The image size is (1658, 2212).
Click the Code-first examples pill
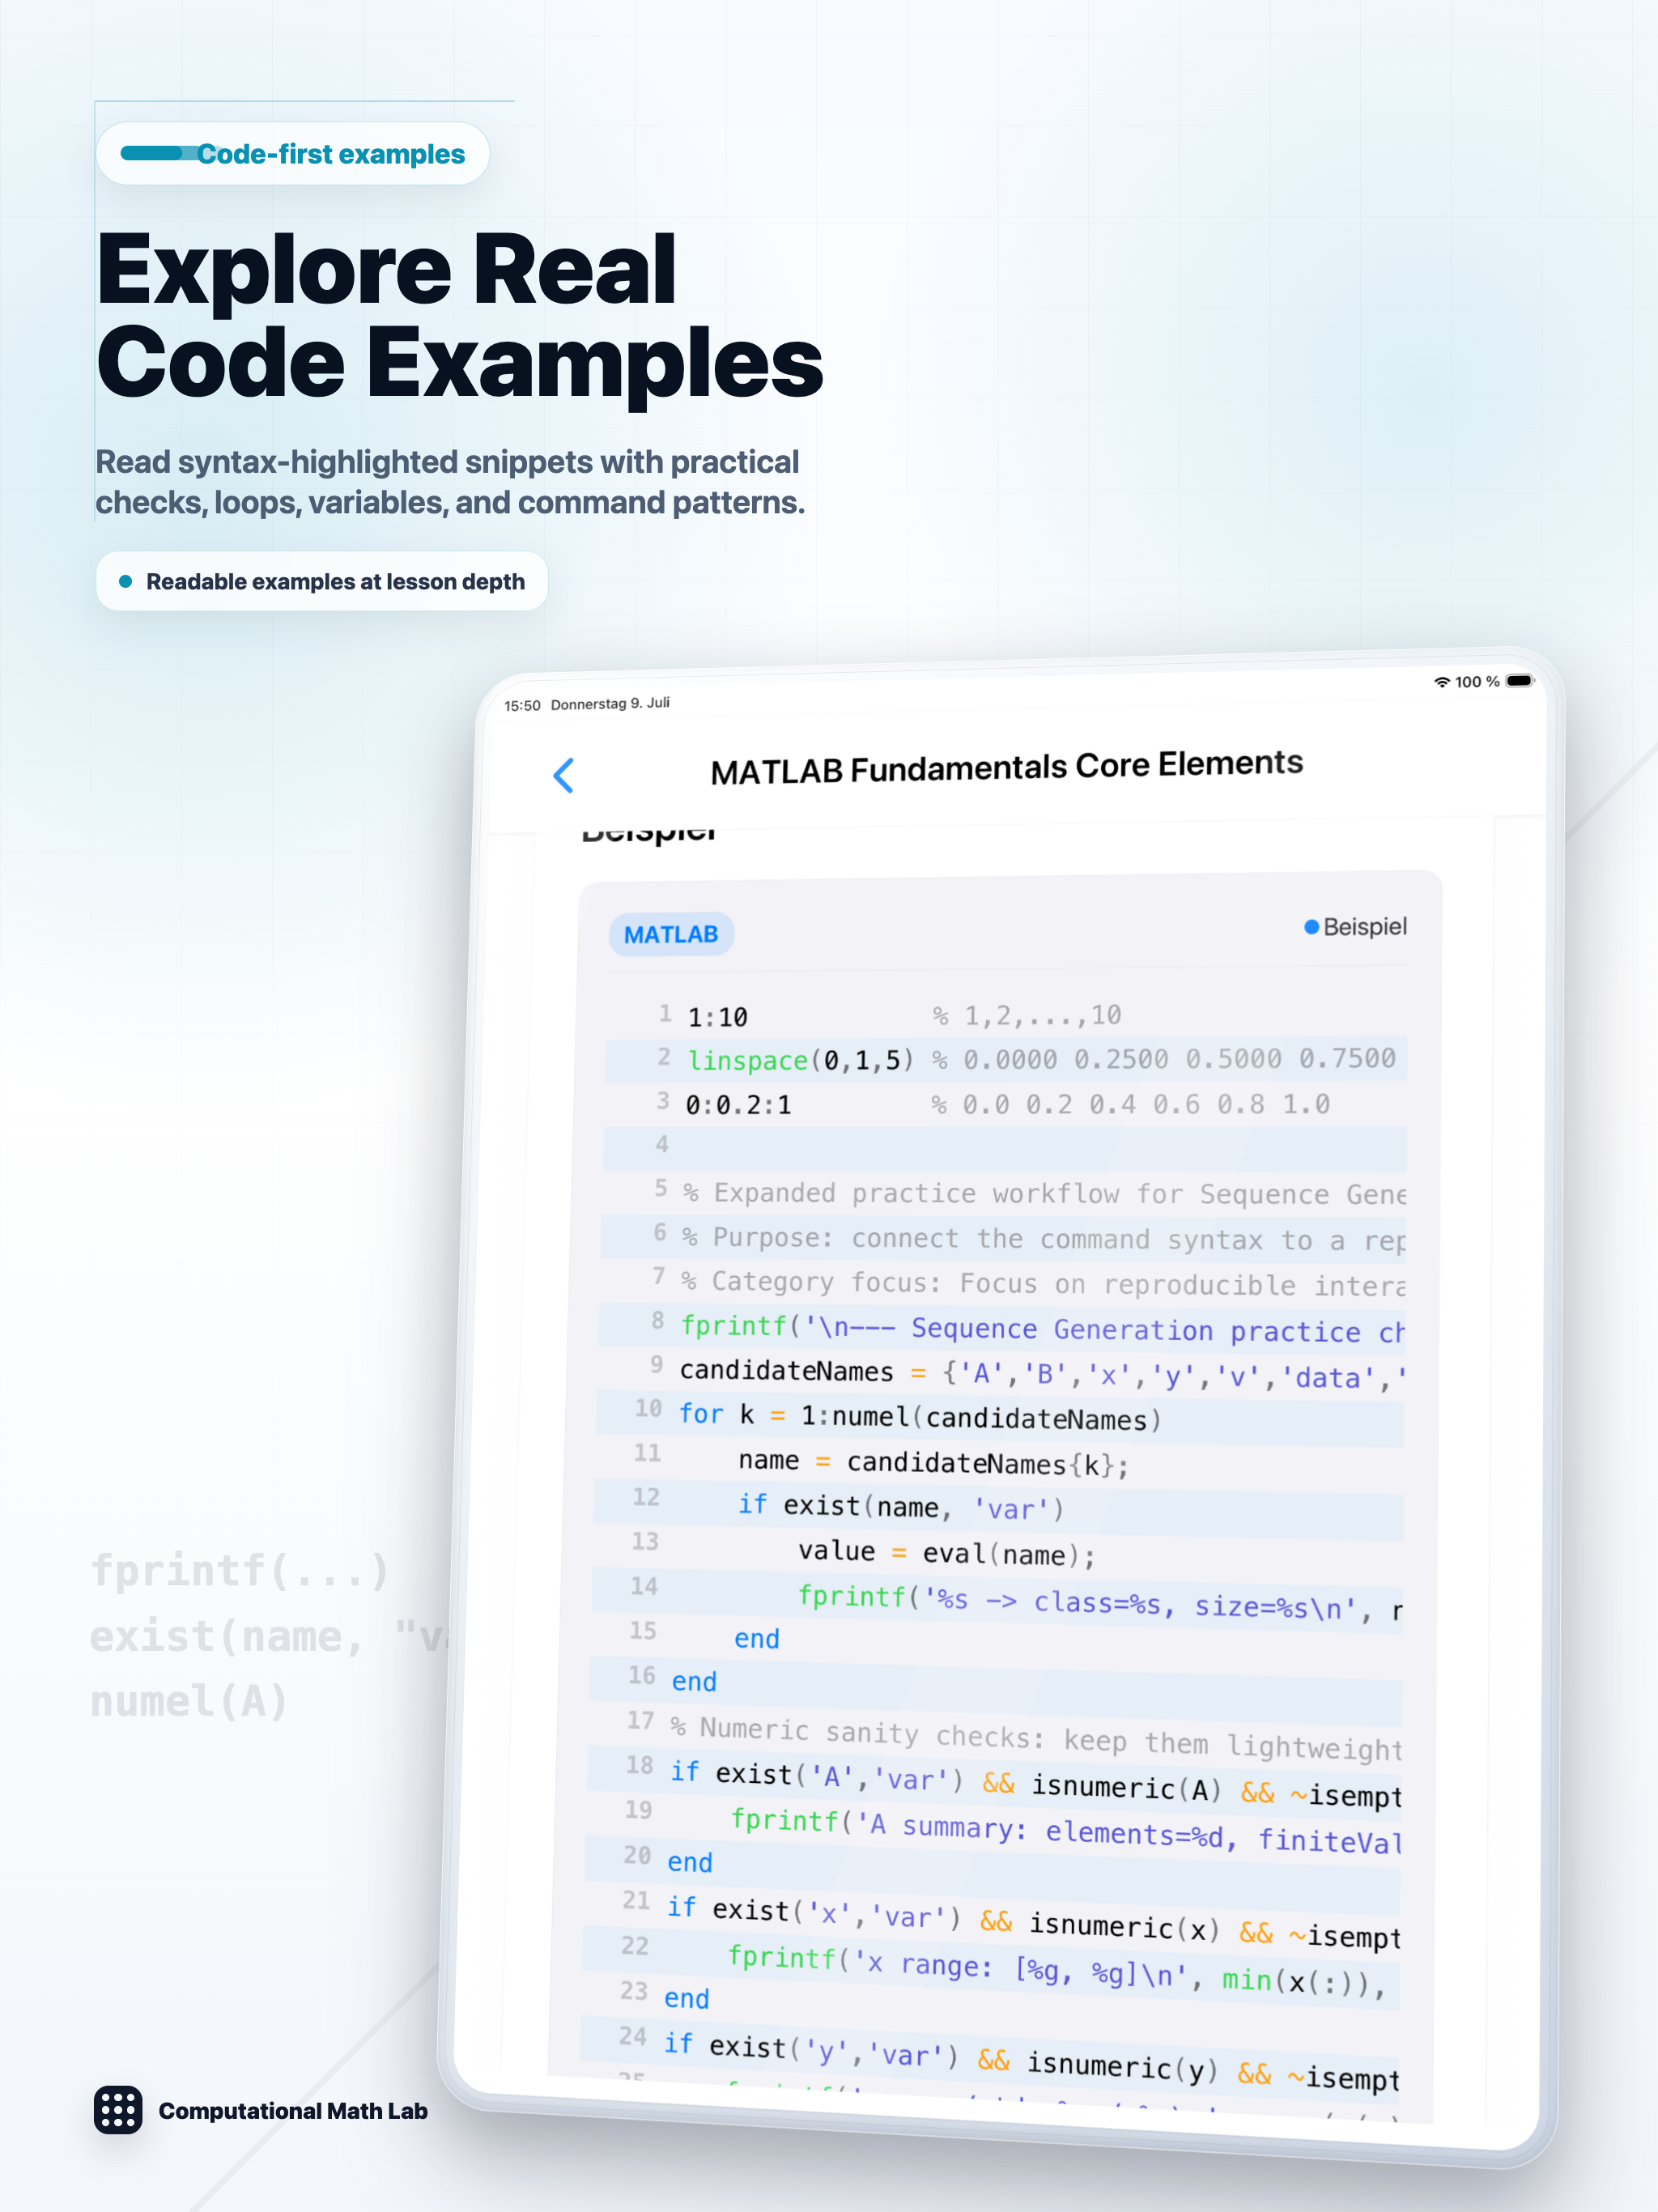pyautogui.click(x=293, y=154)
